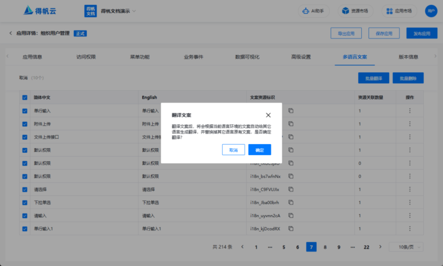
Task: Click the 得帆云 logo
Action: pos(36,10)
